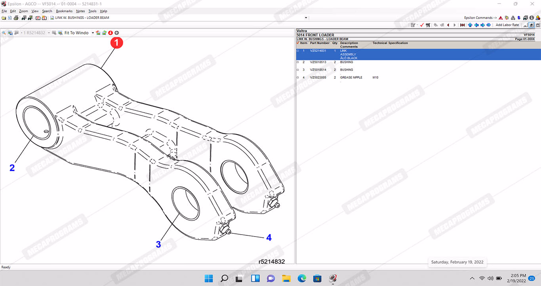Click the red triangle Epsilon command icon
This screenshot has height=286, width=541.
coord(501,18)
